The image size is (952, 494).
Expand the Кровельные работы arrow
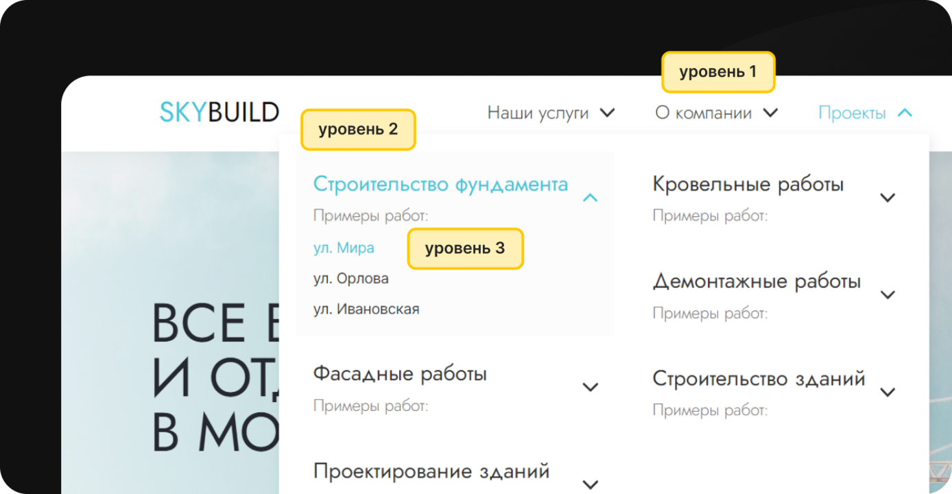(x=888, y=198)
